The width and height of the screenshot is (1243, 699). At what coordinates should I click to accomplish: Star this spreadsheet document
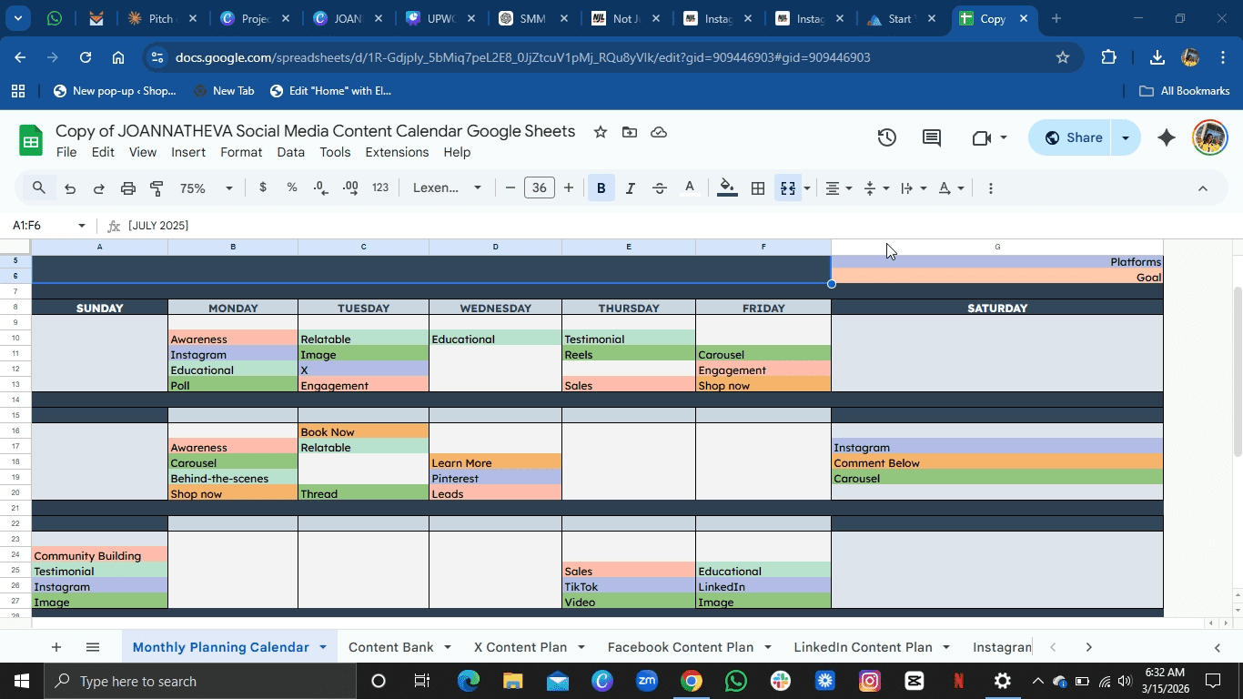pos(600,132)
